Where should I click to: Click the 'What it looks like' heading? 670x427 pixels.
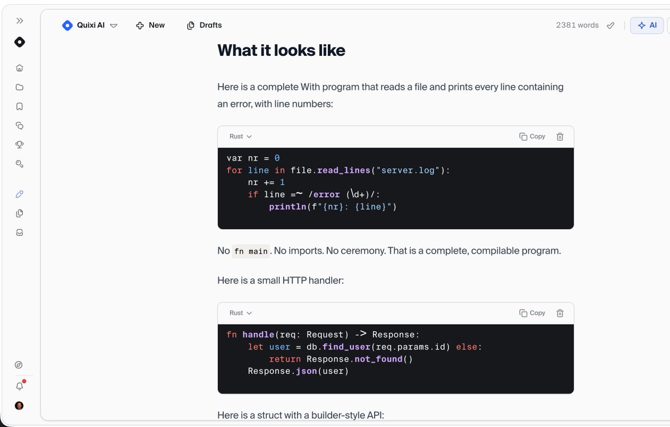(x=281, y=50)
